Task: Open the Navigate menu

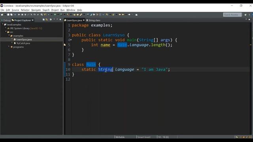Action: [36, 10]
